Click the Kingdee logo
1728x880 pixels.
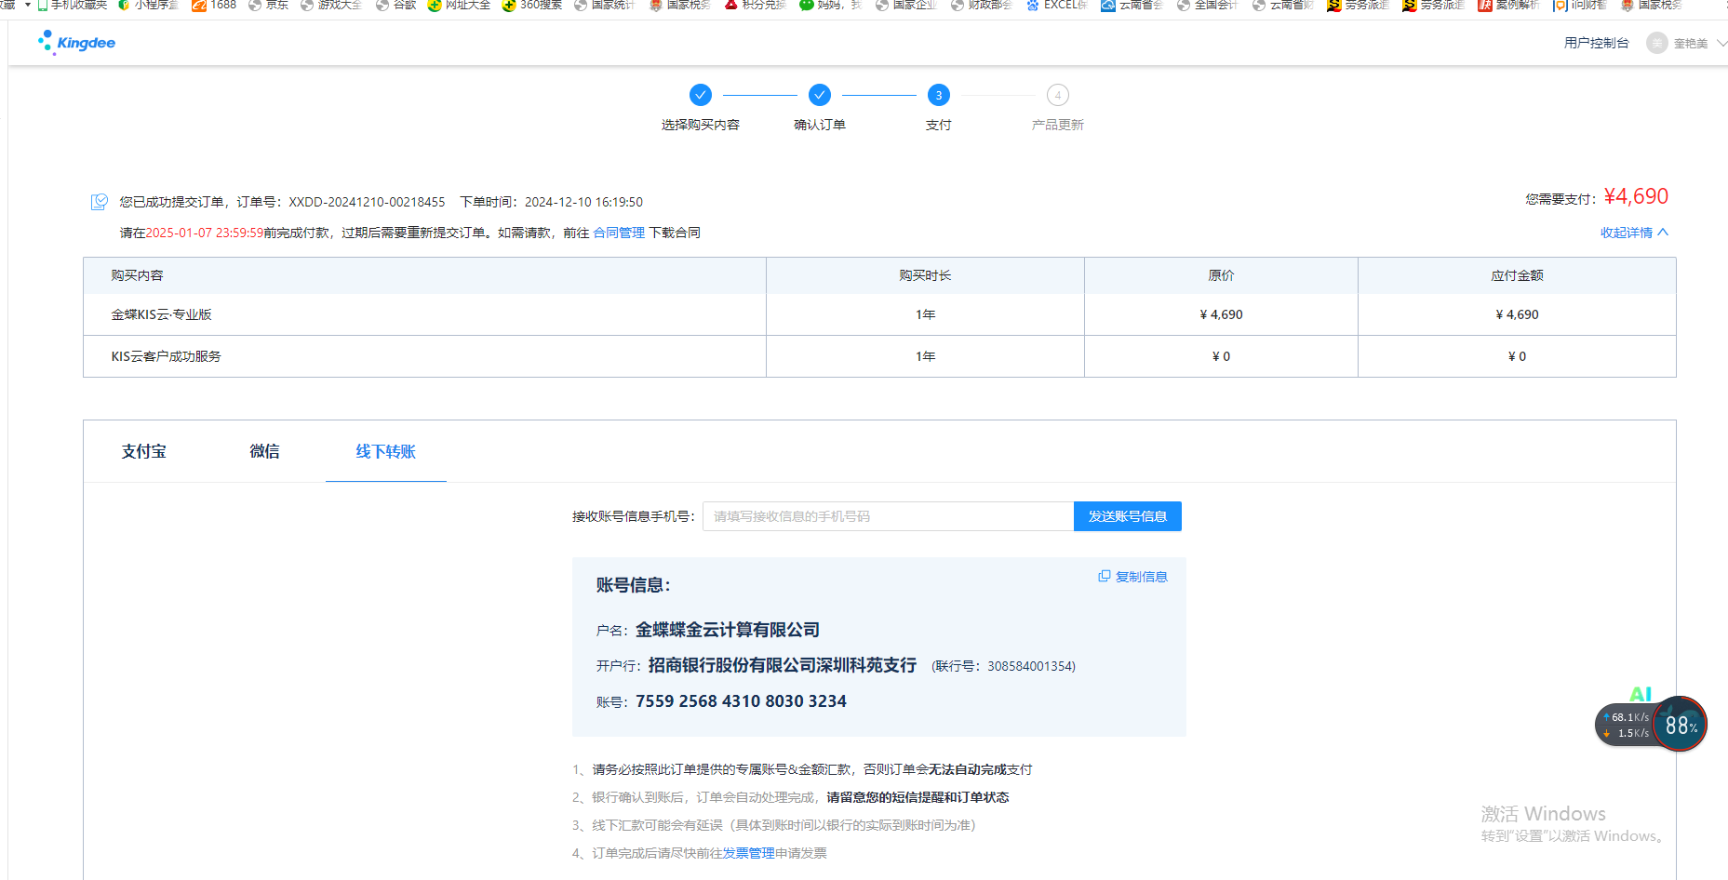click(76, 43)
